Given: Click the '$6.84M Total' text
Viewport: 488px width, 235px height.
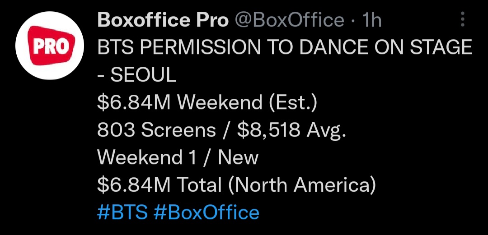Looking at the screenshot, I should pyautogui.click(x=160, y=185).
